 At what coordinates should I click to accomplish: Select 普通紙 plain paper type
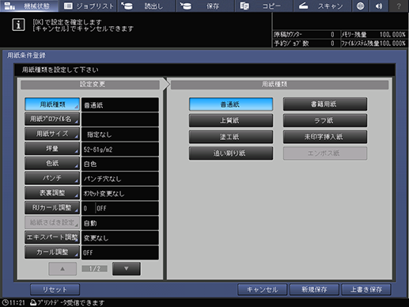(231, 104)
